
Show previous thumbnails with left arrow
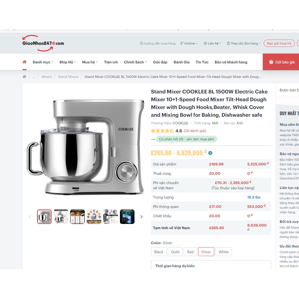pos(30,217)
